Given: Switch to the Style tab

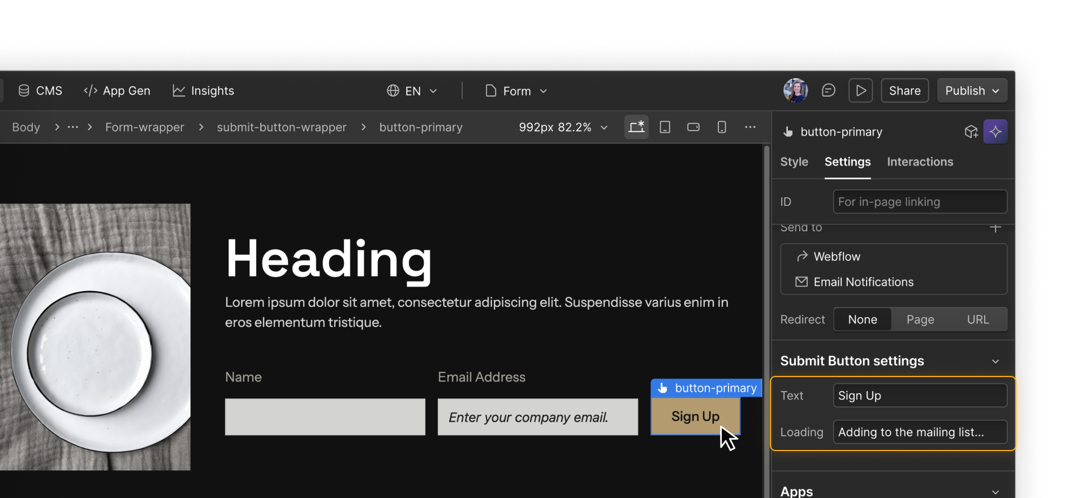Looking at the screenshot, I should coord(794,162).
